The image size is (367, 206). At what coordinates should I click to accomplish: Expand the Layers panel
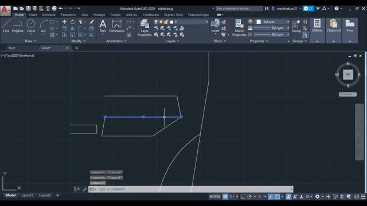click(x=173, y=41)
